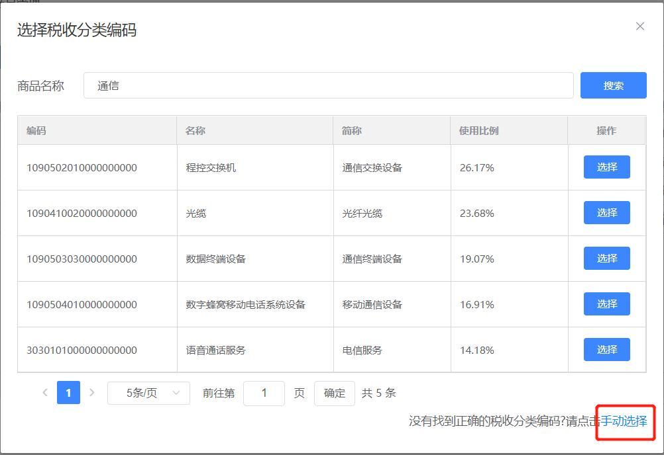Click 选择 for 光缆
Image resolution: width=664 pixels, height=455 pixels.
coord(606,212)
